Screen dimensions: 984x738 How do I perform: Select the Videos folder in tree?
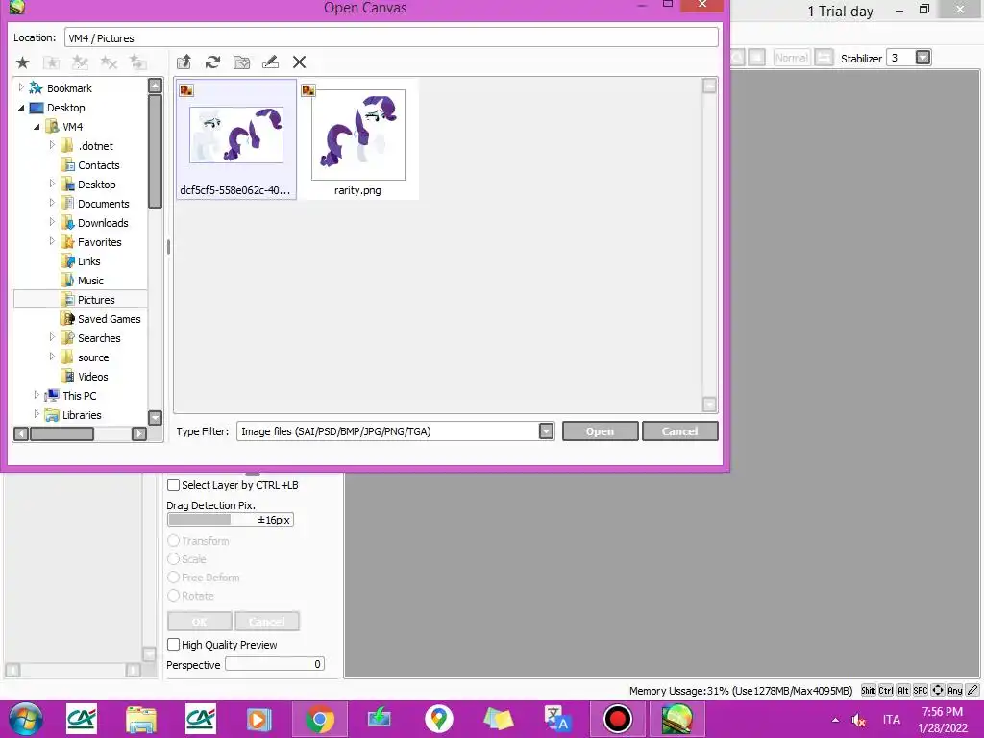[93, 377]
